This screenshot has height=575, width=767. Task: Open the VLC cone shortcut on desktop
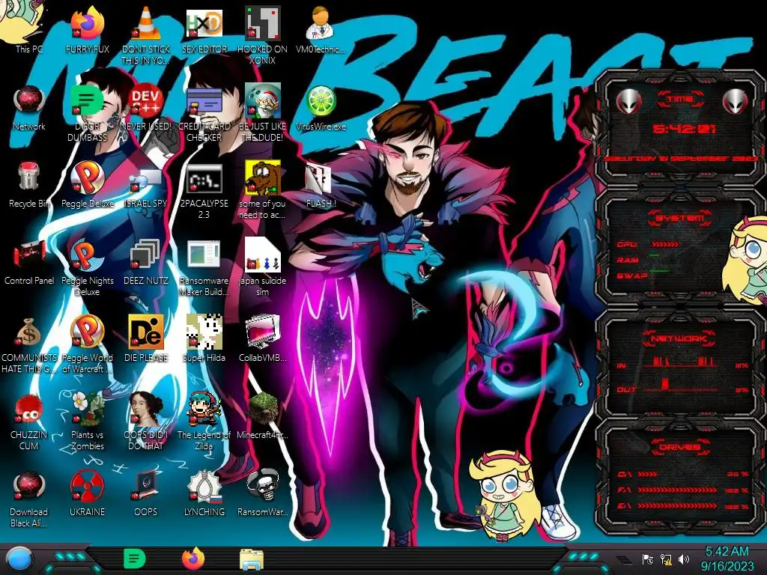coord(146,34)
